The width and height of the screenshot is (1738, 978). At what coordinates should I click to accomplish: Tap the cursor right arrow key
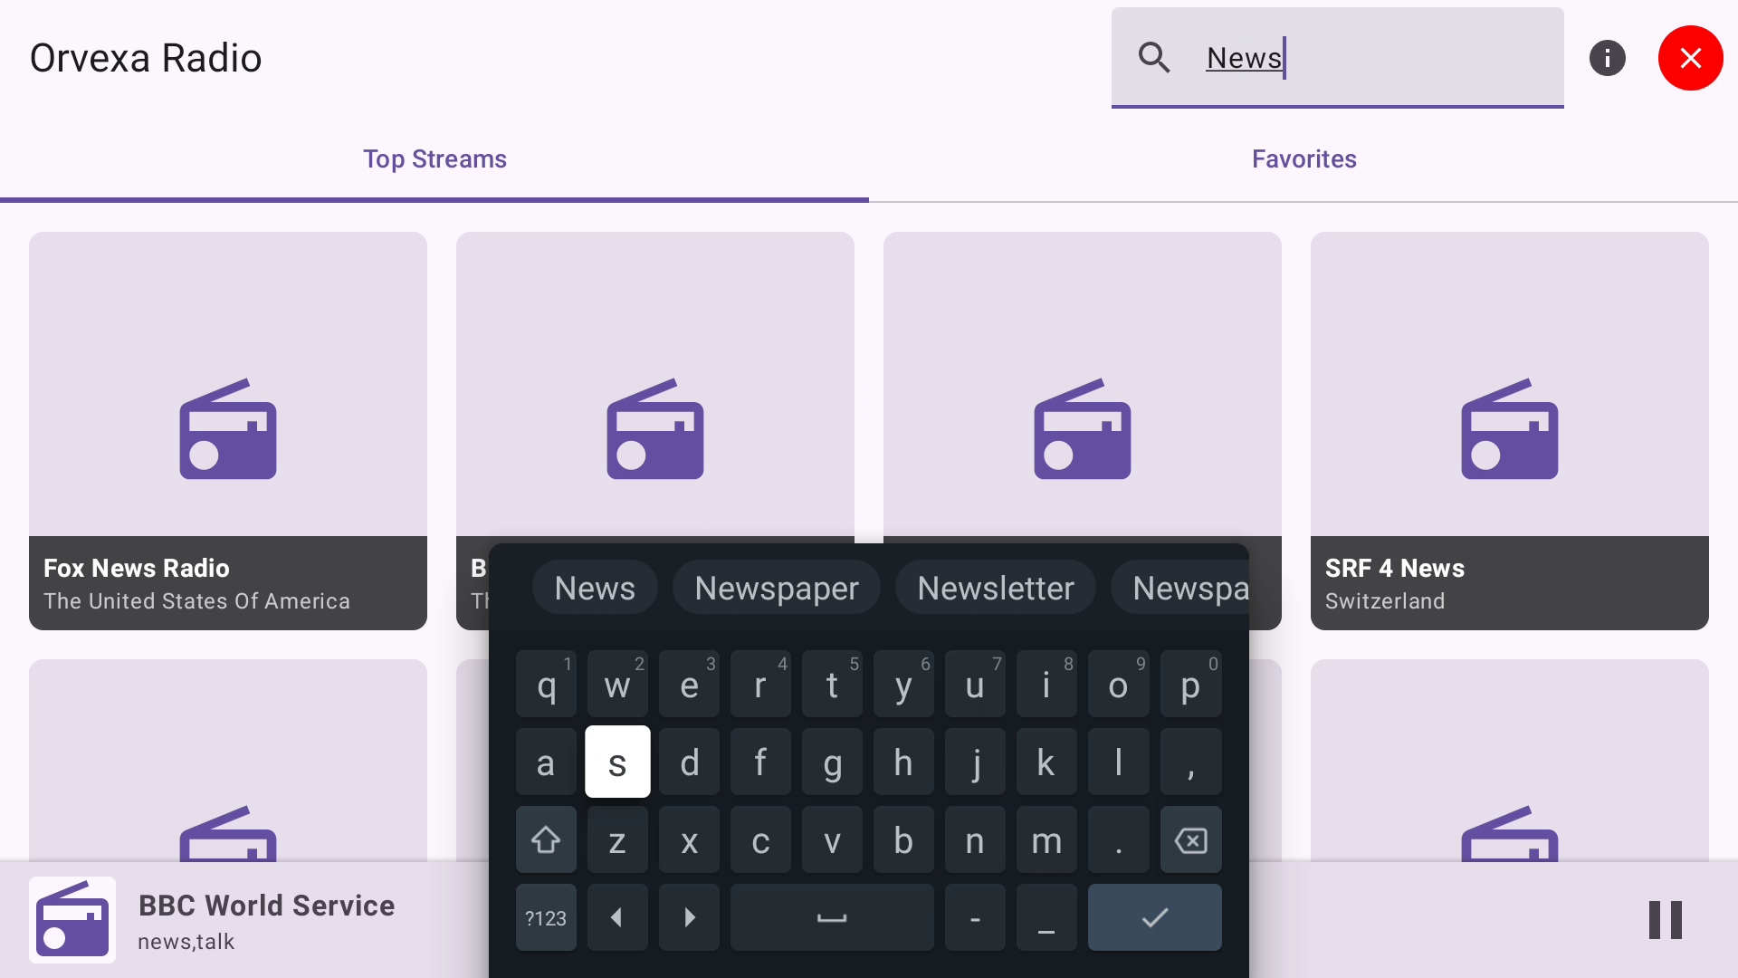click(x=690, y=918)
